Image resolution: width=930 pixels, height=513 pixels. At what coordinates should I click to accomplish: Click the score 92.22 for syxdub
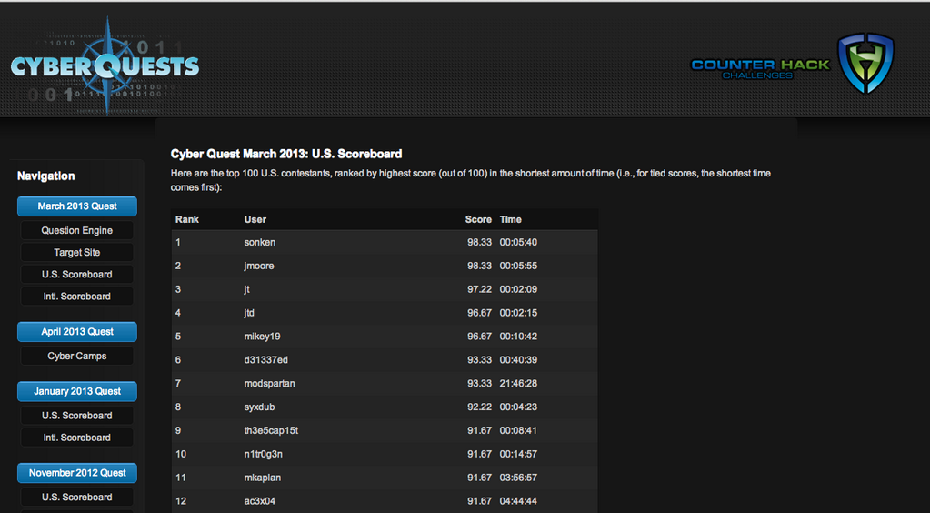(x=479, y=407)
